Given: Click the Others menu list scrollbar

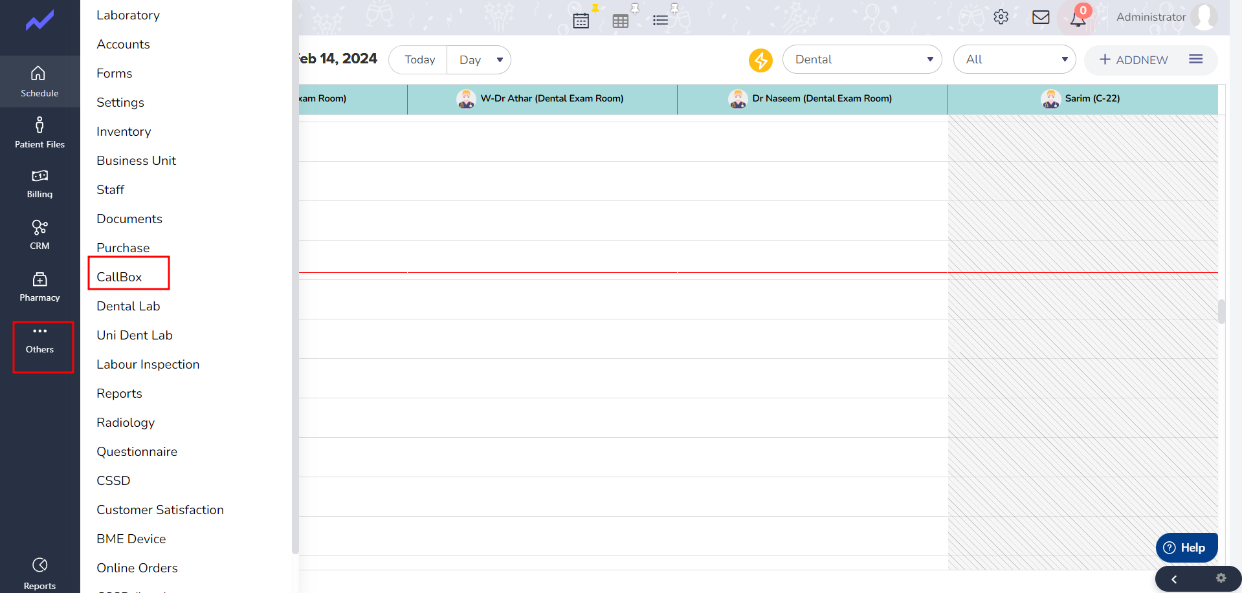Looking at the screenshot, I should 295,277.
